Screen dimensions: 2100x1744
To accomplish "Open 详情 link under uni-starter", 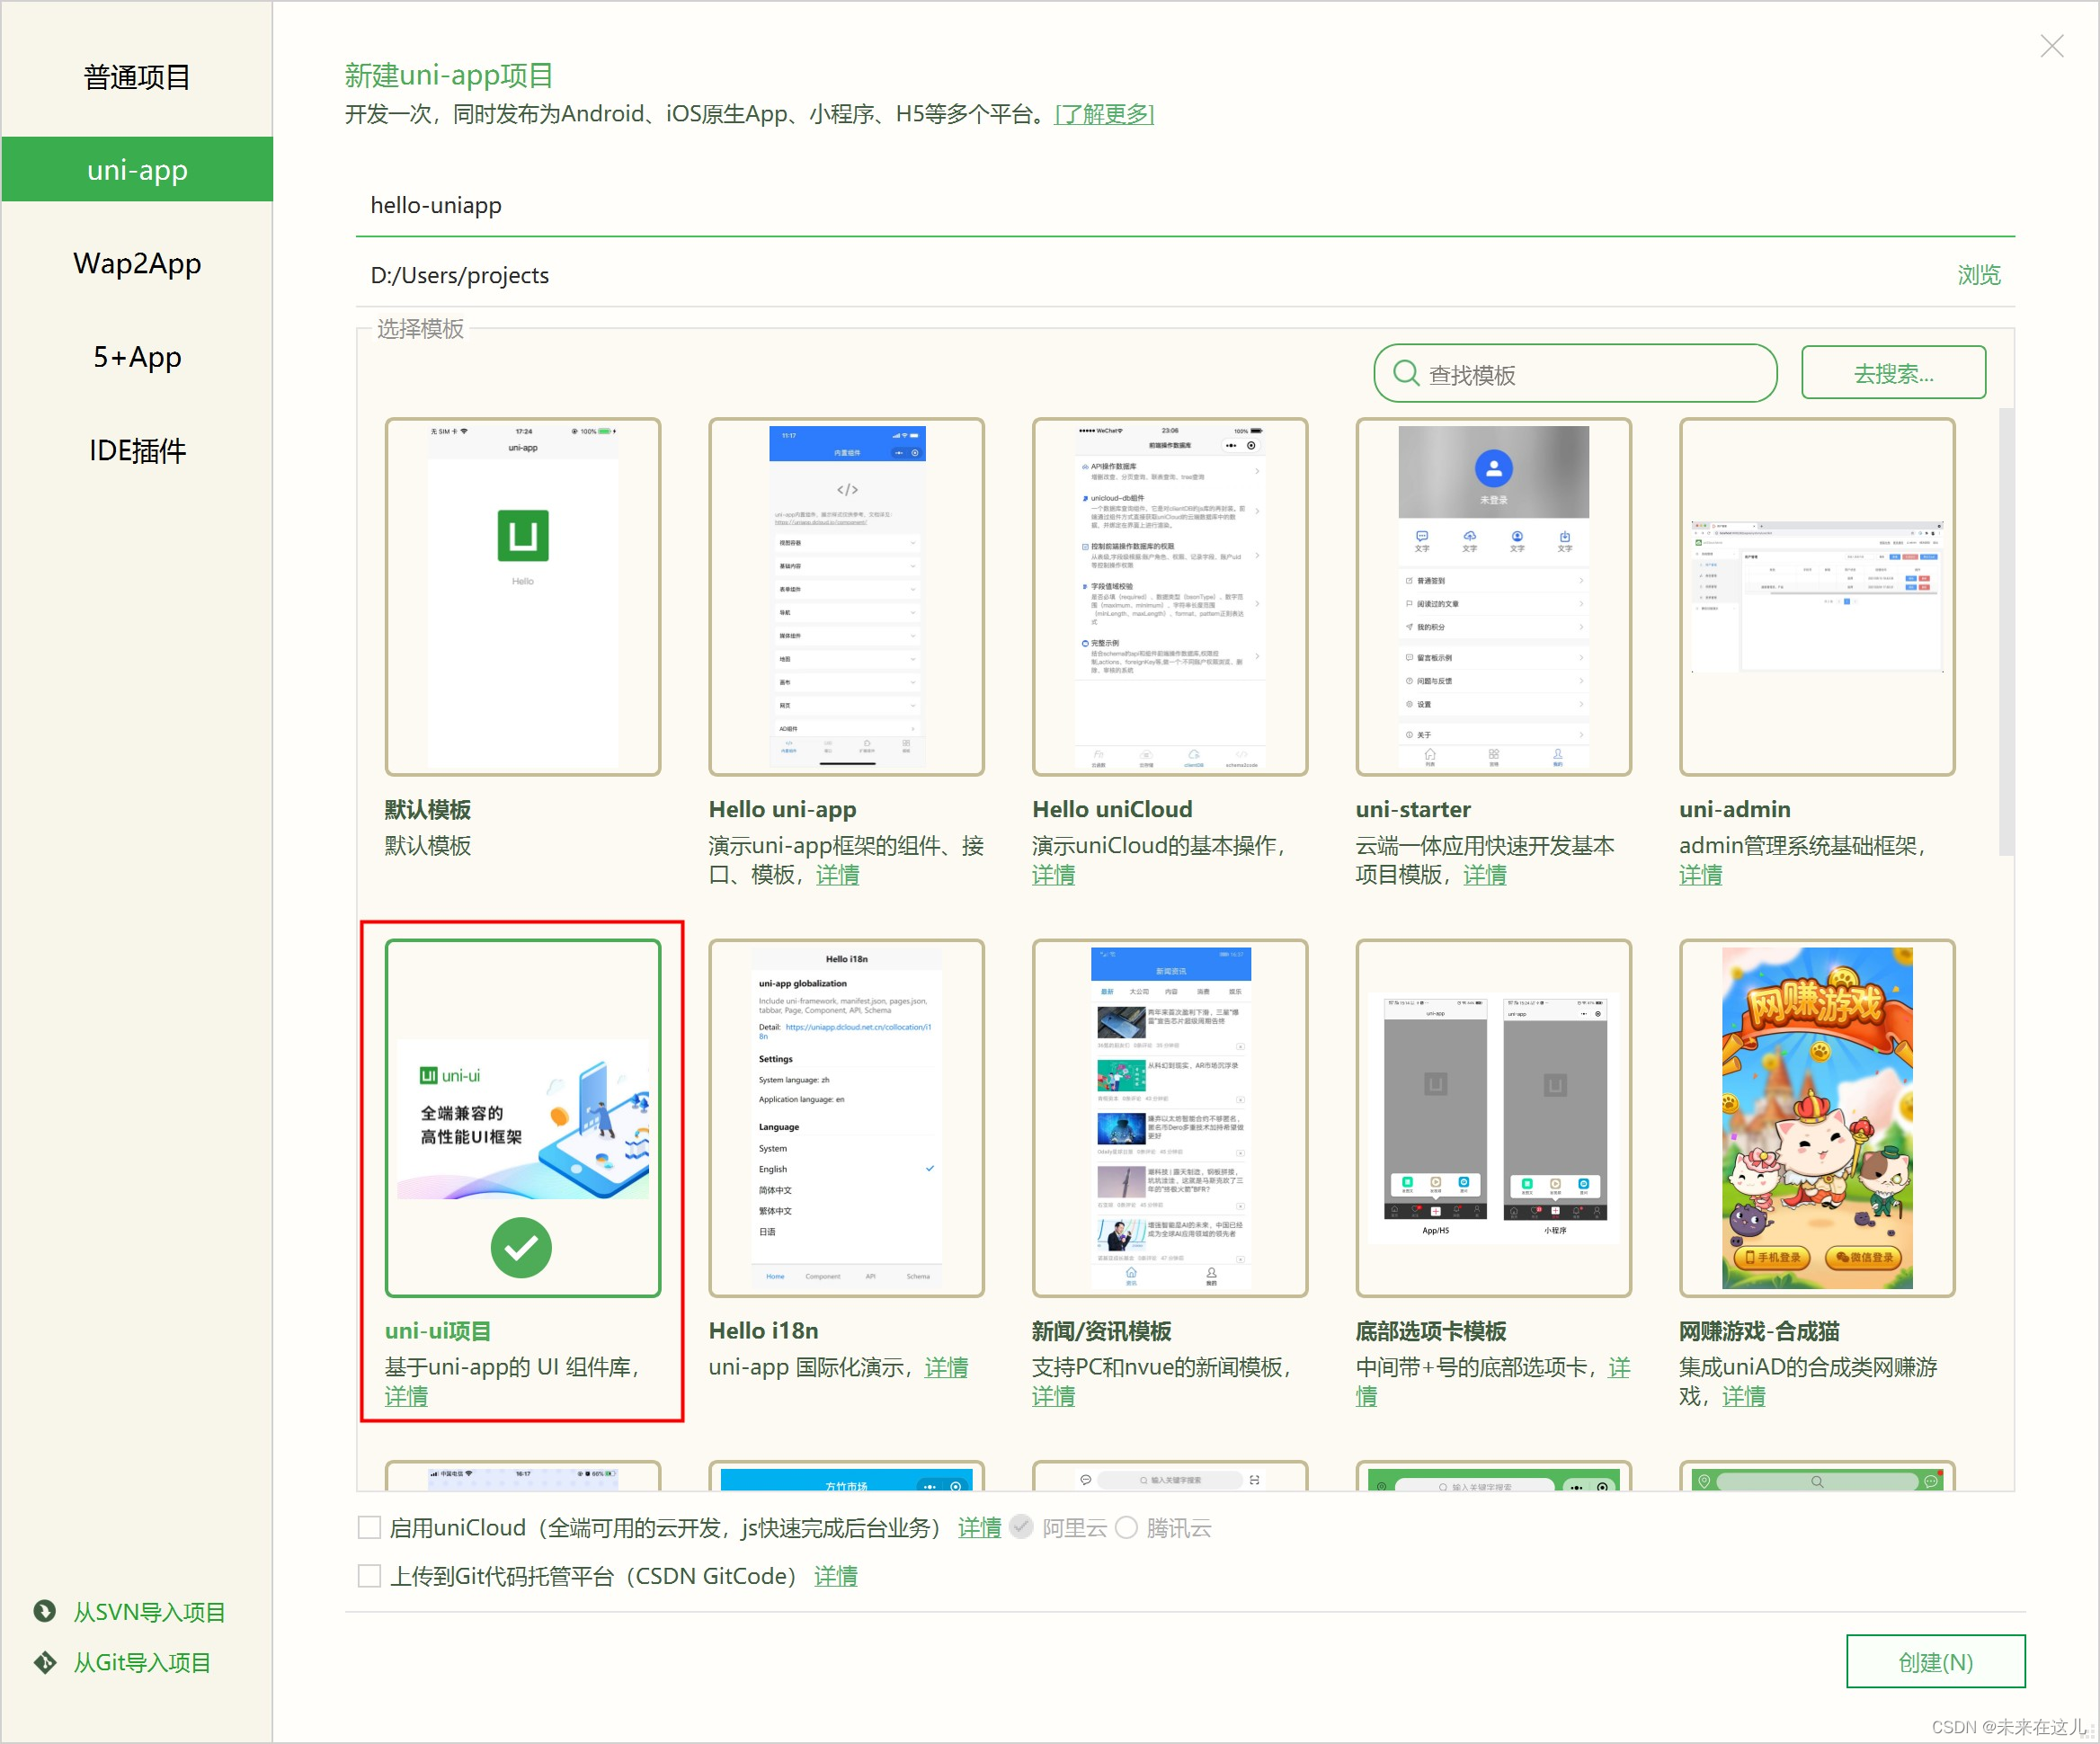I will tap(1485, 875).
